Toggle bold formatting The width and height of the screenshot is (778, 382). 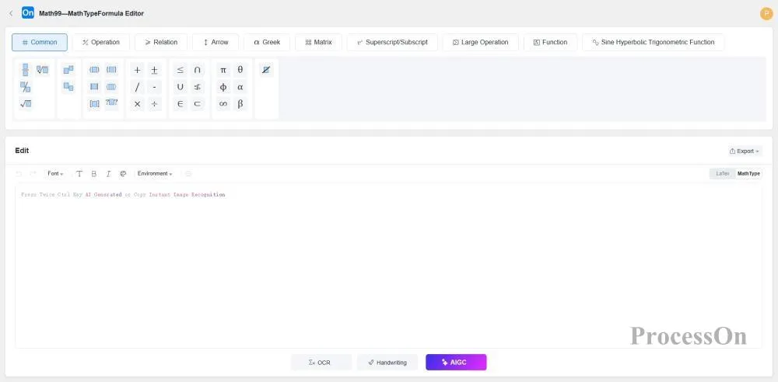click(x=94, y=174)
